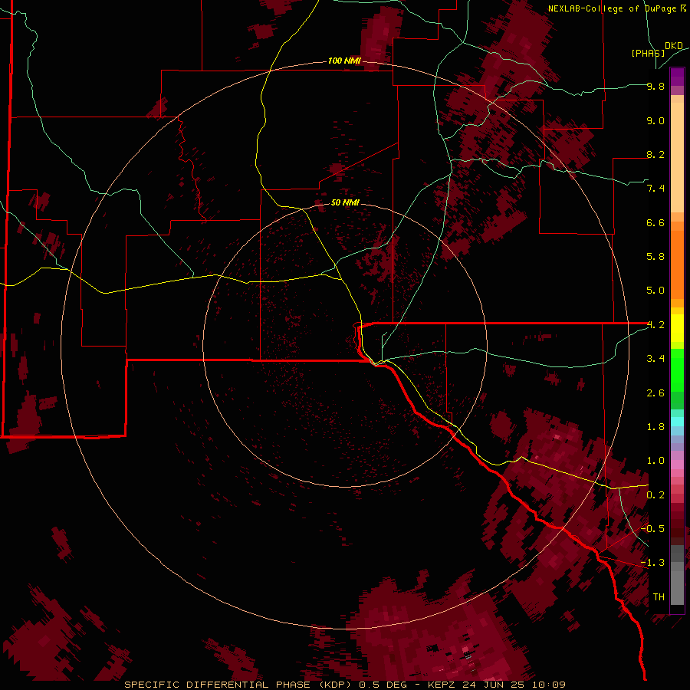Select the 6.6 value on the color scale
Viewport: 690px width, 690px height.
pos(655,222)
